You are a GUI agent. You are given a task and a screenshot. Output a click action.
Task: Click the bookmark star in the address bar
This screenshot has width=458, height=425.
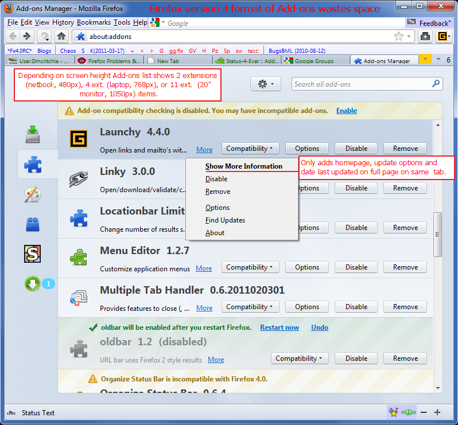(x=399, y=37)
